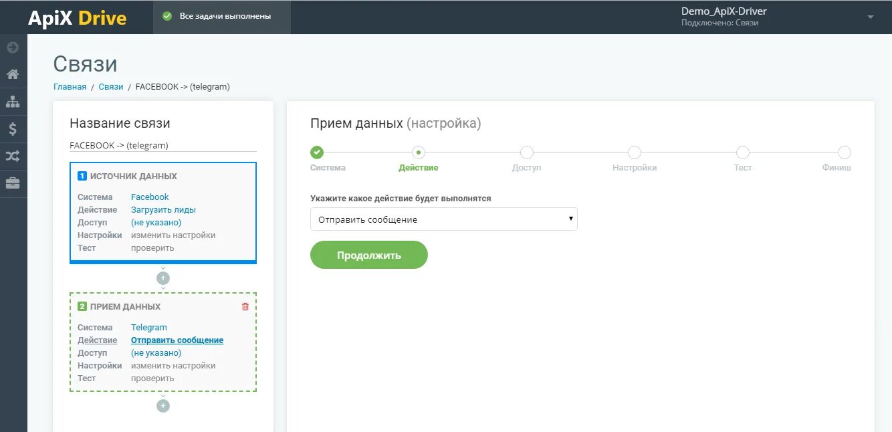Click the Demo_ApiX-Driver account name

724,11
